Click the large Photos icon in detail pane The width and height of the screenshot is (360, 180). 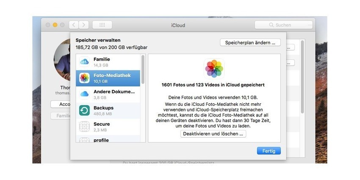coord(214,69)
